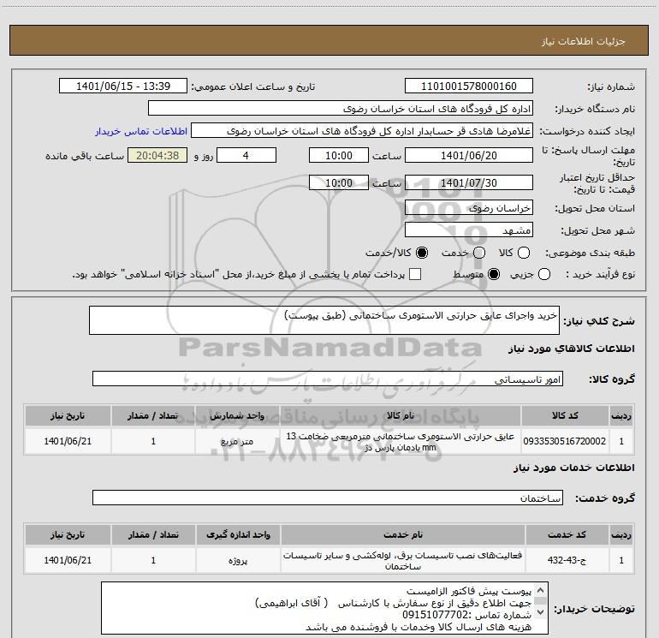The width and height of the screenshot is (659, 638).
Task: Click the delivery city field مشهد
Action: pyautogui.click(x=469, y=230)
